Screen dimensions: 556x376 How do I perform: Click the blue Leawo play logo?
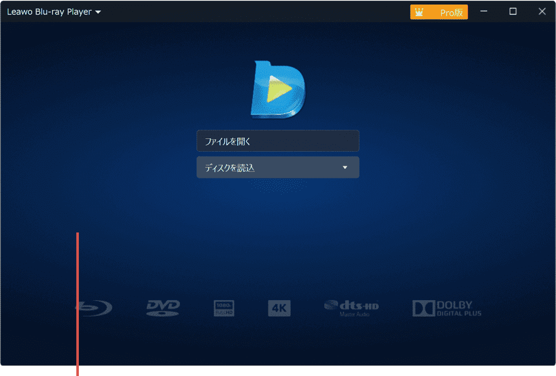[x=278, y=90]
